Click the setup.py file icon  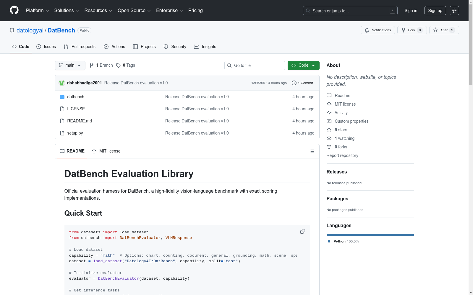coord(62,133)
